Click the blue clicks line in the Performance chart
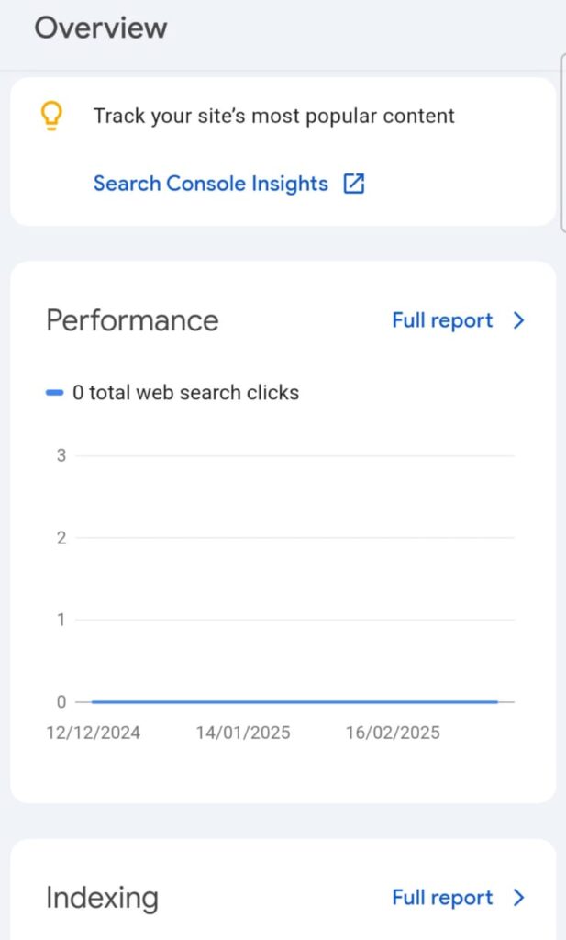This screenshot has width=566, height=940. 294,702
